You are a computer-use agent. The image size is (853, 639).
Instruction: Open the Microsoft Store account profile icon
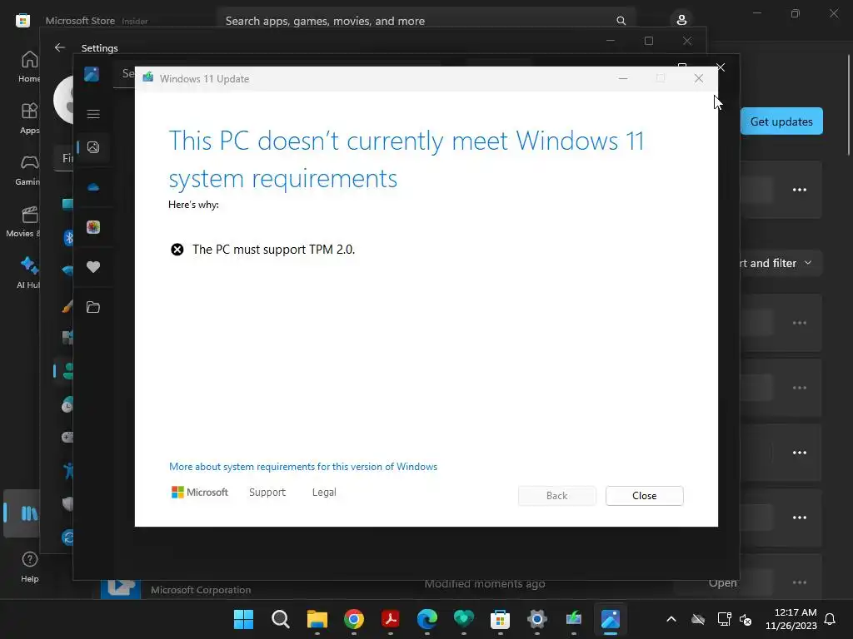point(681,20)
